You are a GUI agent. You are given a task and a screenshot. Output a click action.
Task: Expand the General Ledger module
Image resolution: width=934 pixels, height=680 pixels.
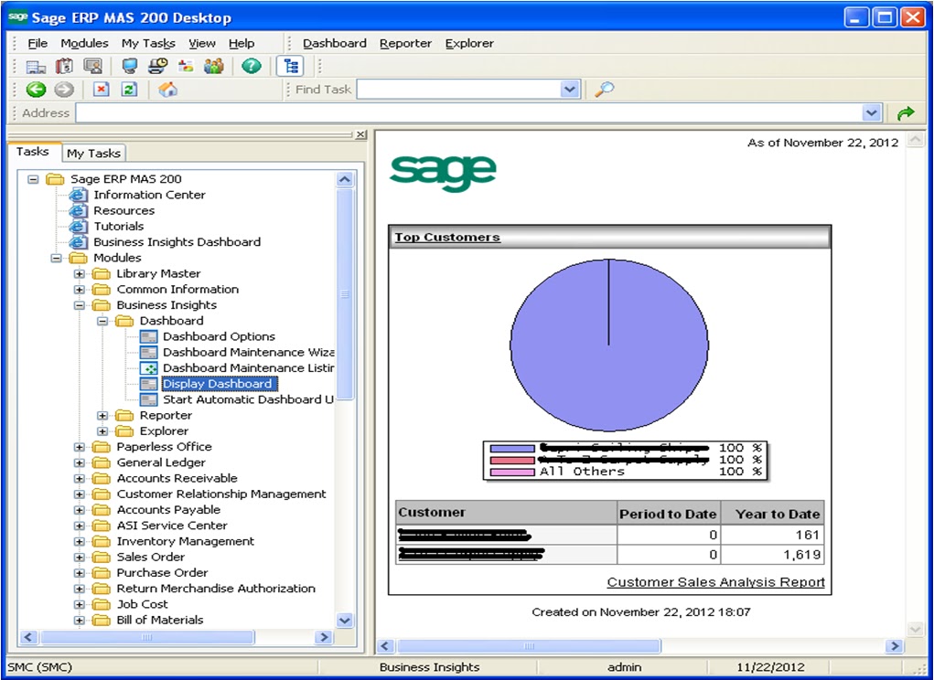coord(80,462)
